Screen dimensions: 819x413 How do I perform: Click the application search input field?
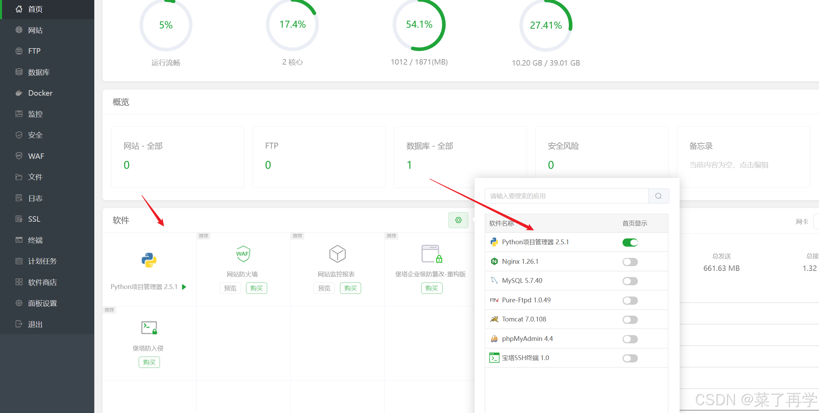click(566, 196)
